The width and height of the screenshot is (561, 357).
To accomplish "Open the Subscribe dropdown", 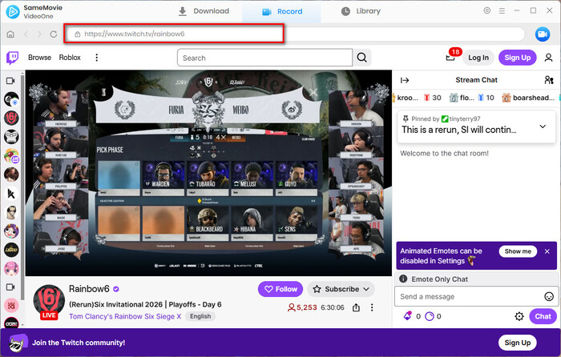I will tap(341, 289).
